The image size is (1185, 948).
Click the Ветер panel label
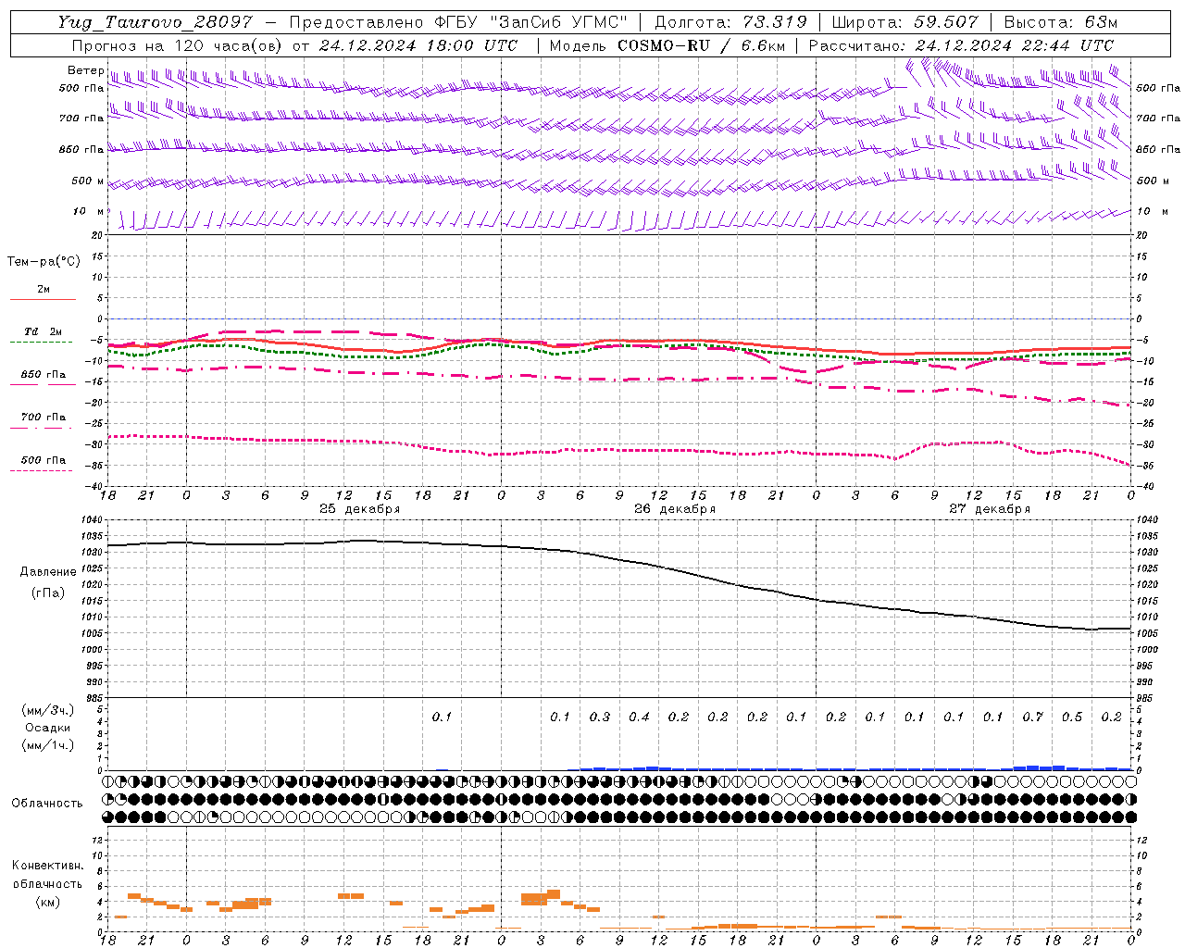coord(85,70)
